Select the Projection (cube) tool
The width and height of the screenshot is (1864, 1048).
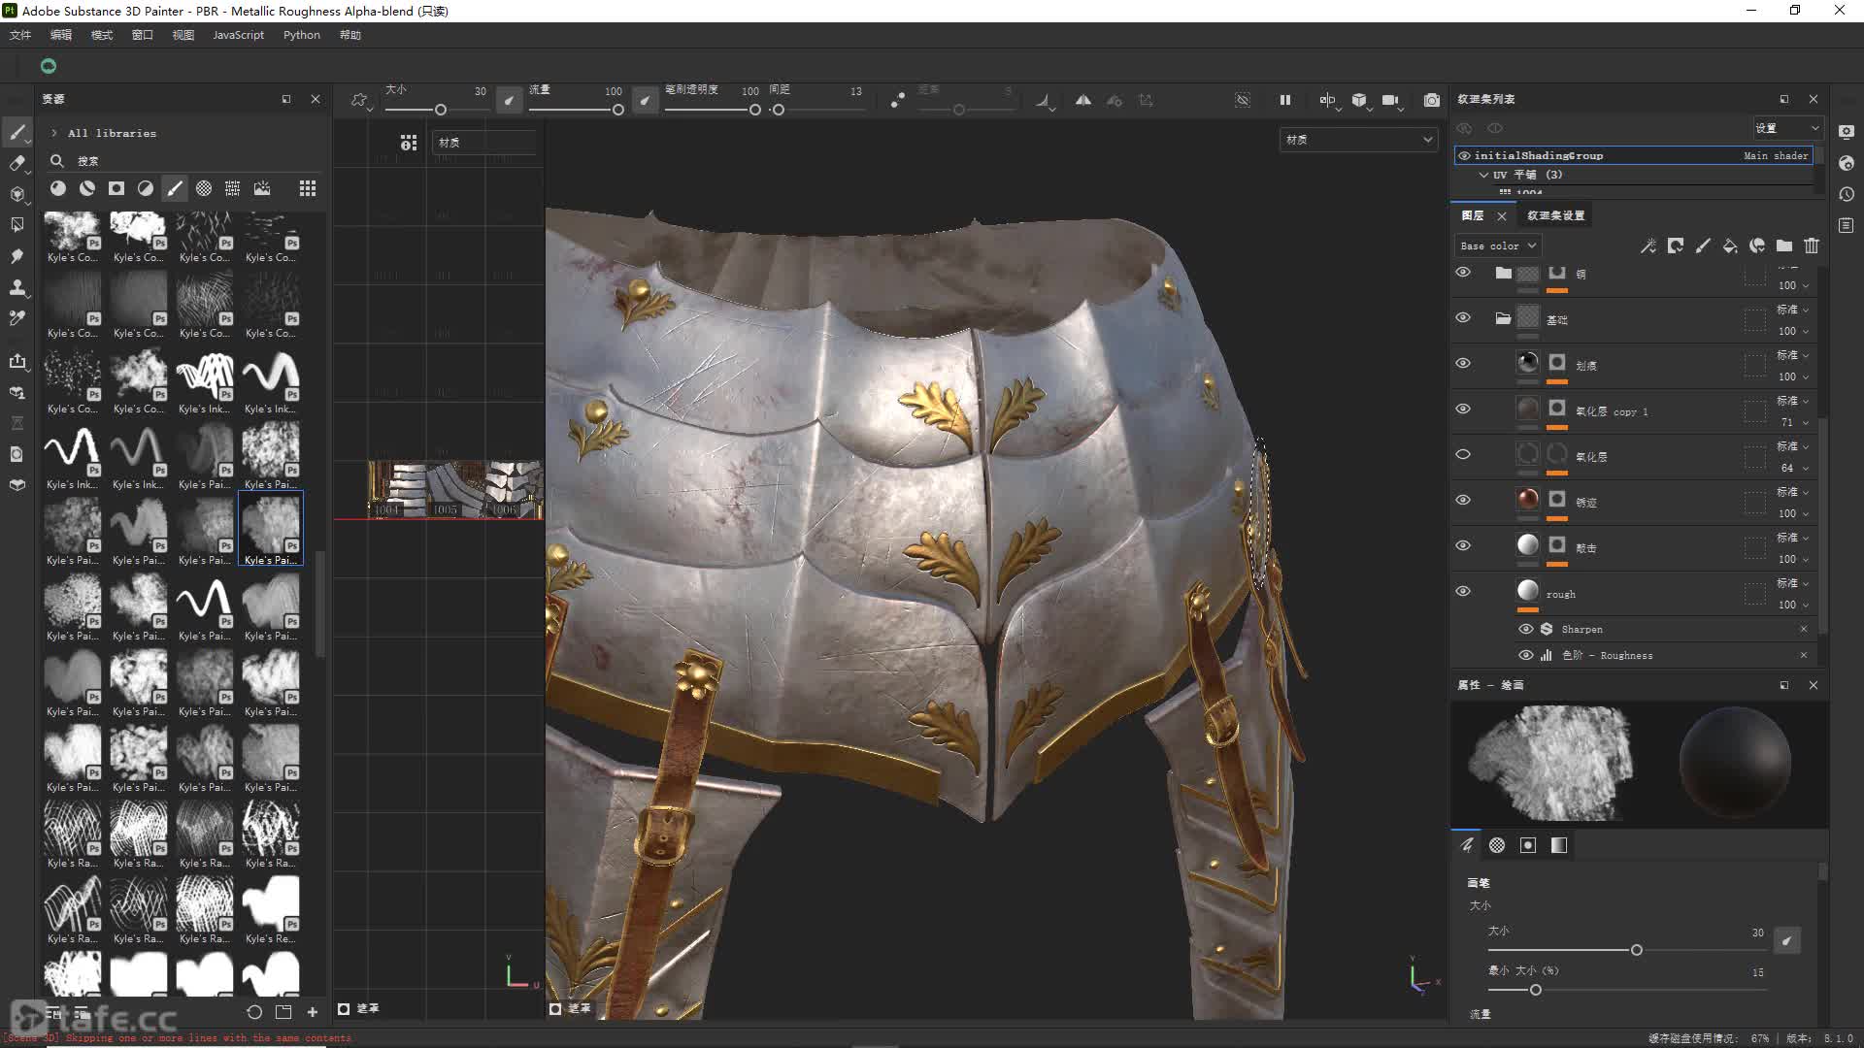click(17, 194)
